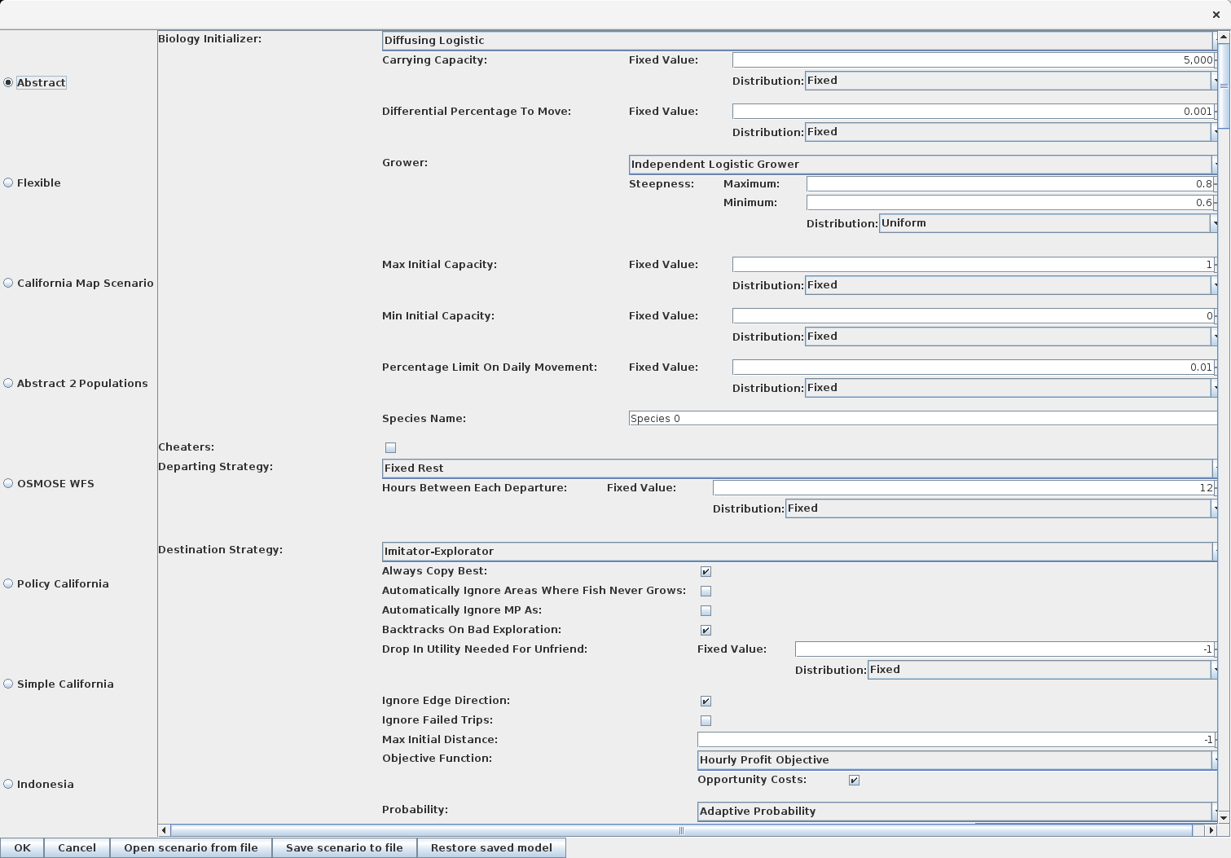Toggle the Ignore Failed Trips checkbox
This screenshot has height=858, width=1231.
click(x=706, y=720)
